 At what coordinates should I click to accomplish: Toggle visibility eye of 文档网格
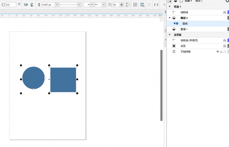coord(217,52)
